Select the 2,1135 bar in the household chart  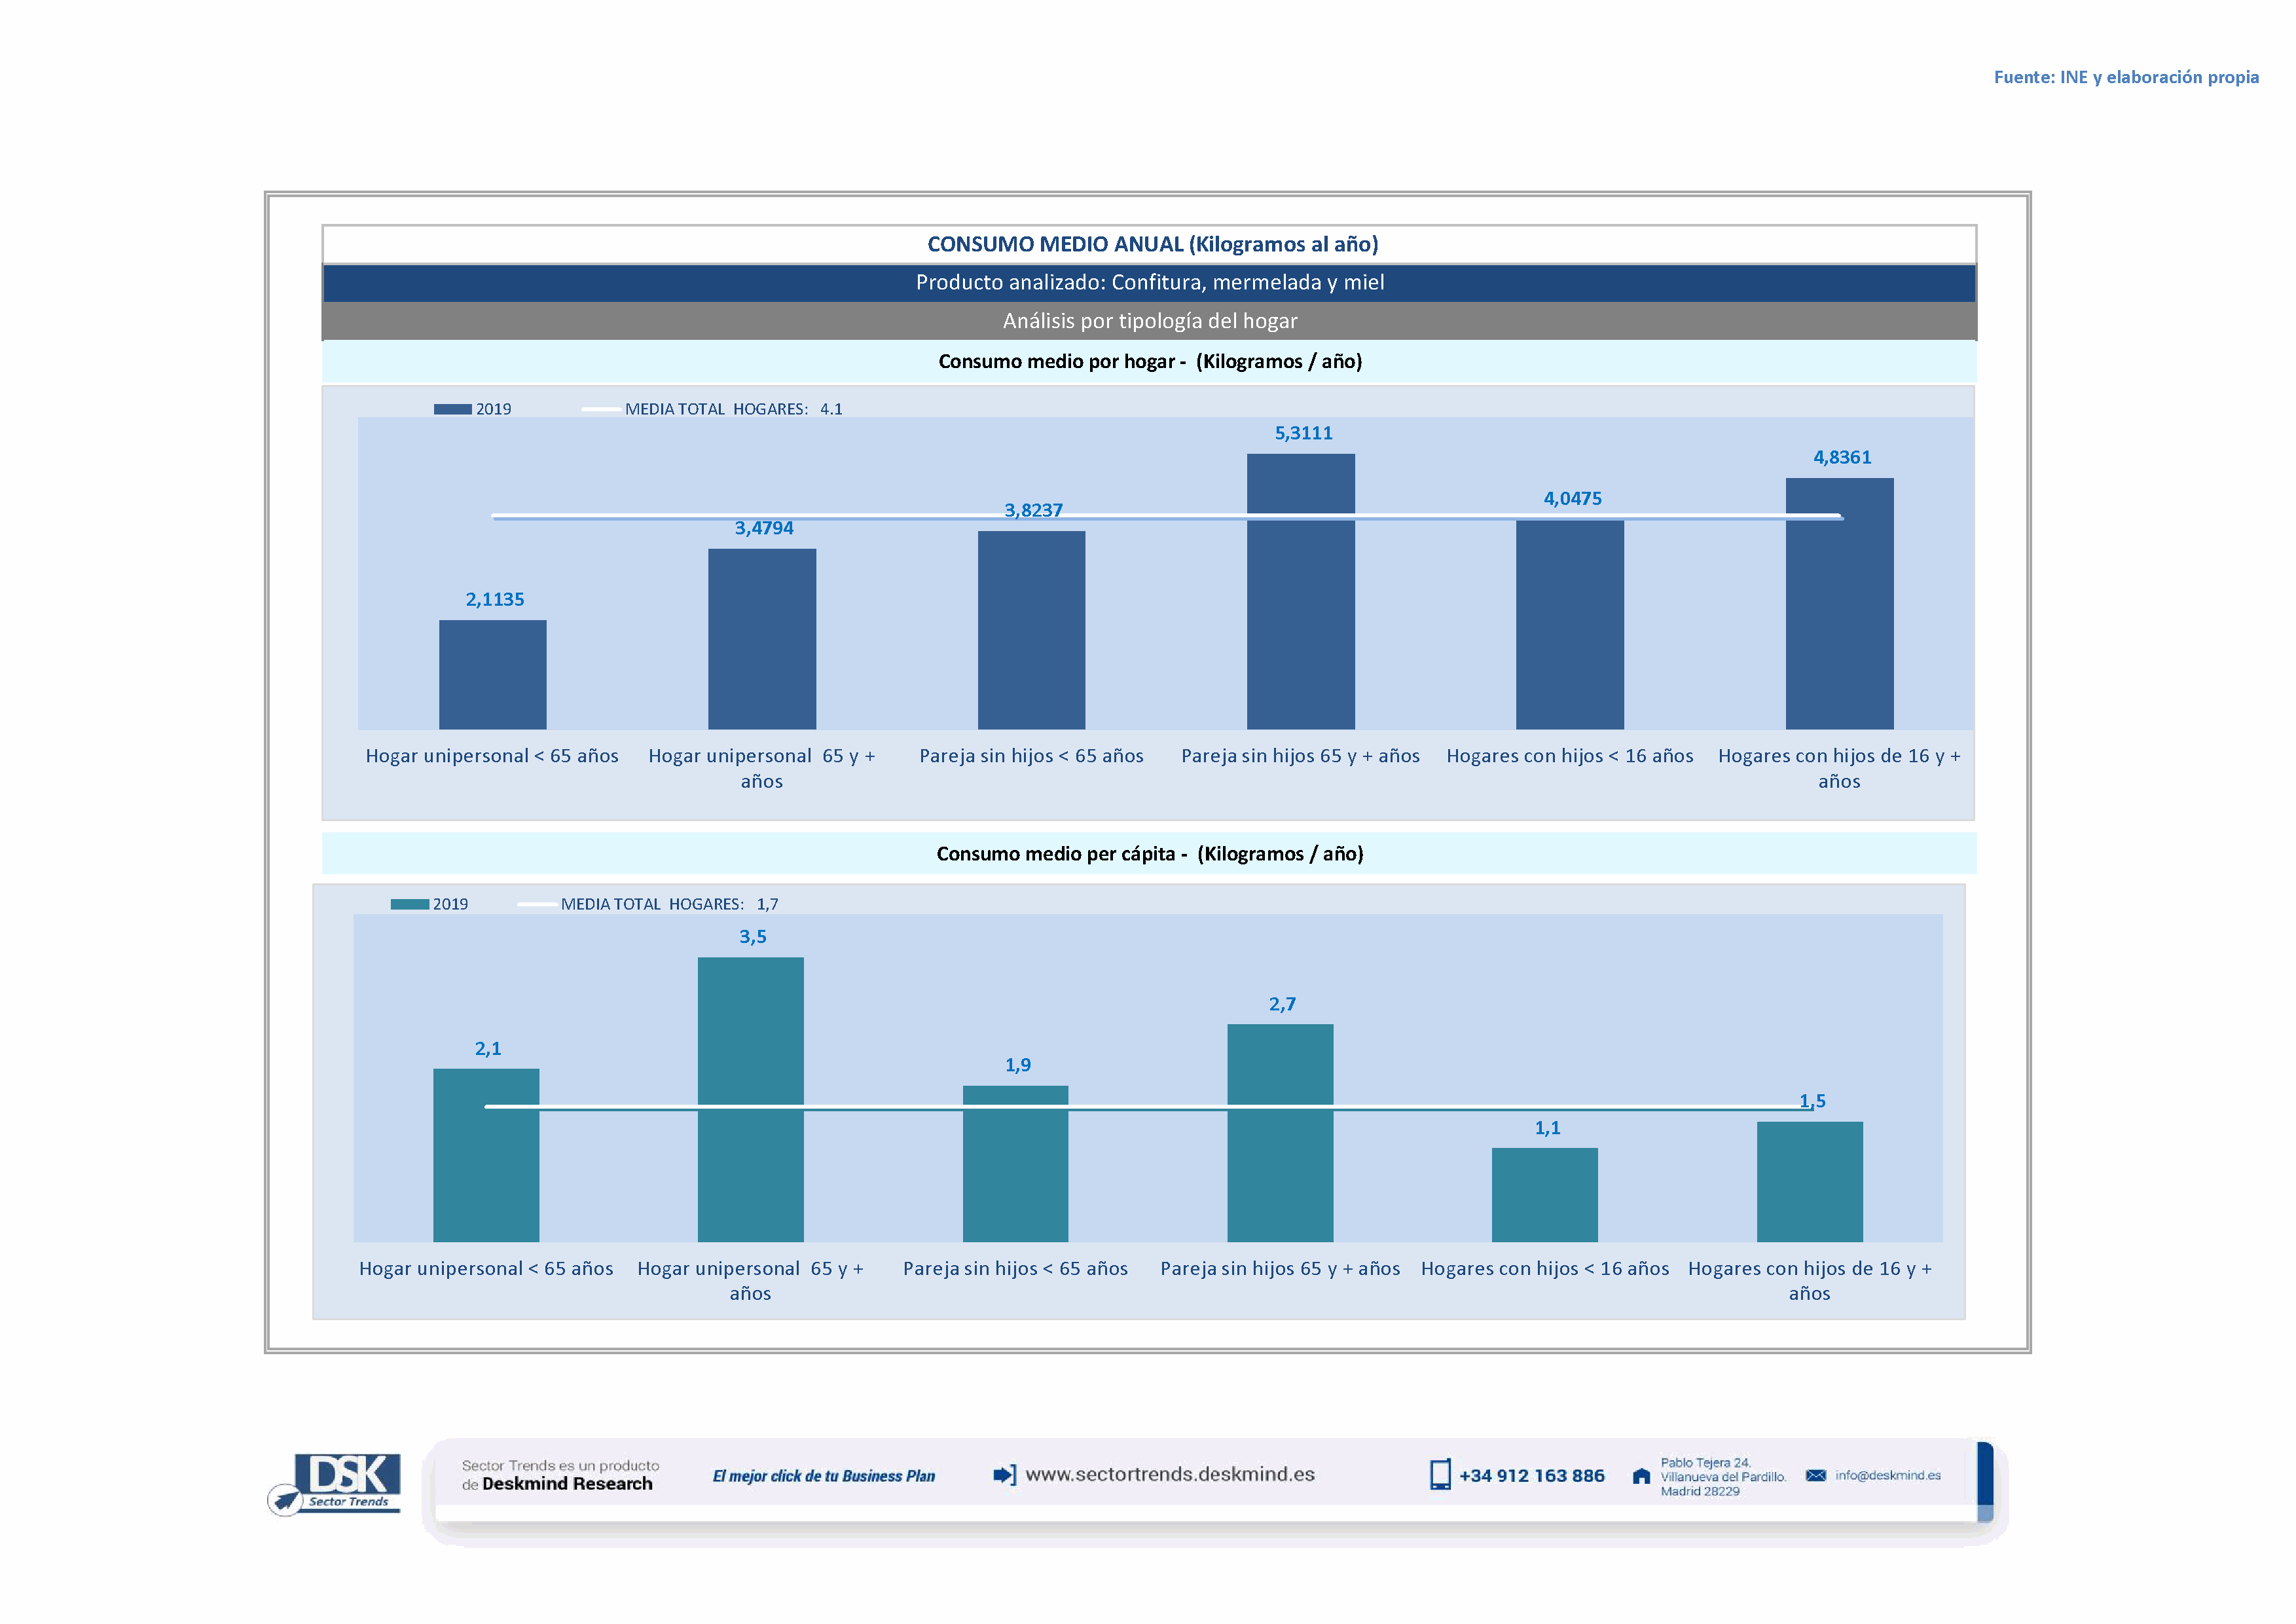[x=492, y=674]
